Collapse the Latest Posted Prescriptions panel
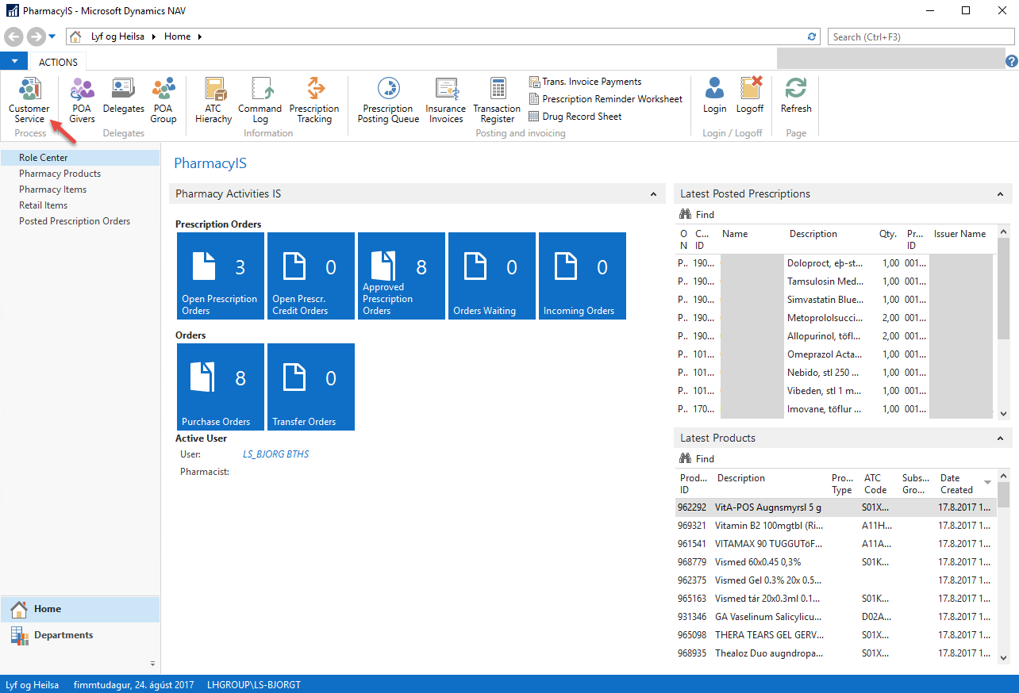 1000,194
